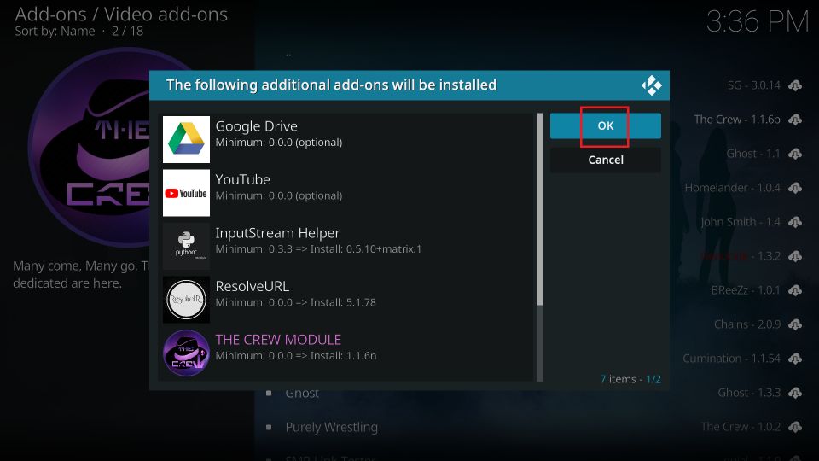Click the cloud icon on the 1.3.2 row

pyautogui.click(x=795, y=256)
